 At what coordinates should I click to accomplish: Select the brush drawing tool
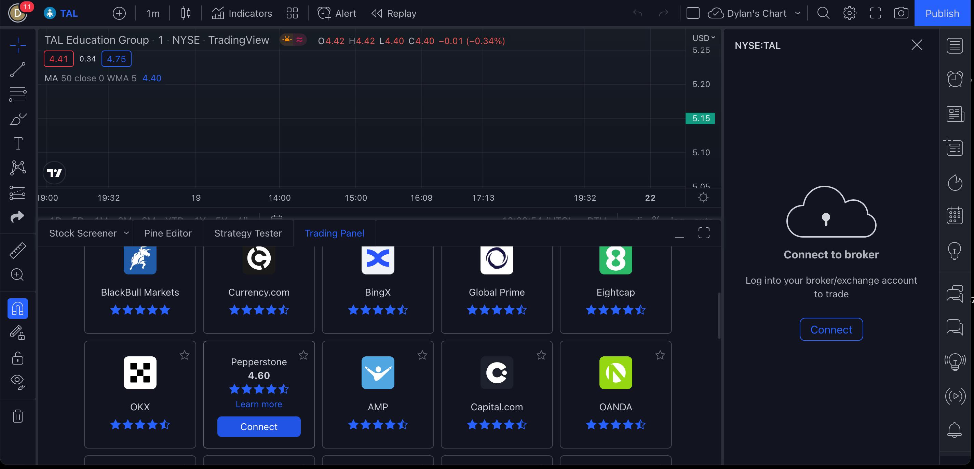click(18, 119)
